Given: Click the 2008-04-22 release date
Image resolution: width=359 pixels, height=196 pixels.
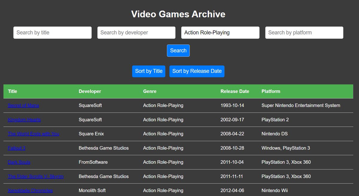Looking at the screenshot, I should pos(232,134).
